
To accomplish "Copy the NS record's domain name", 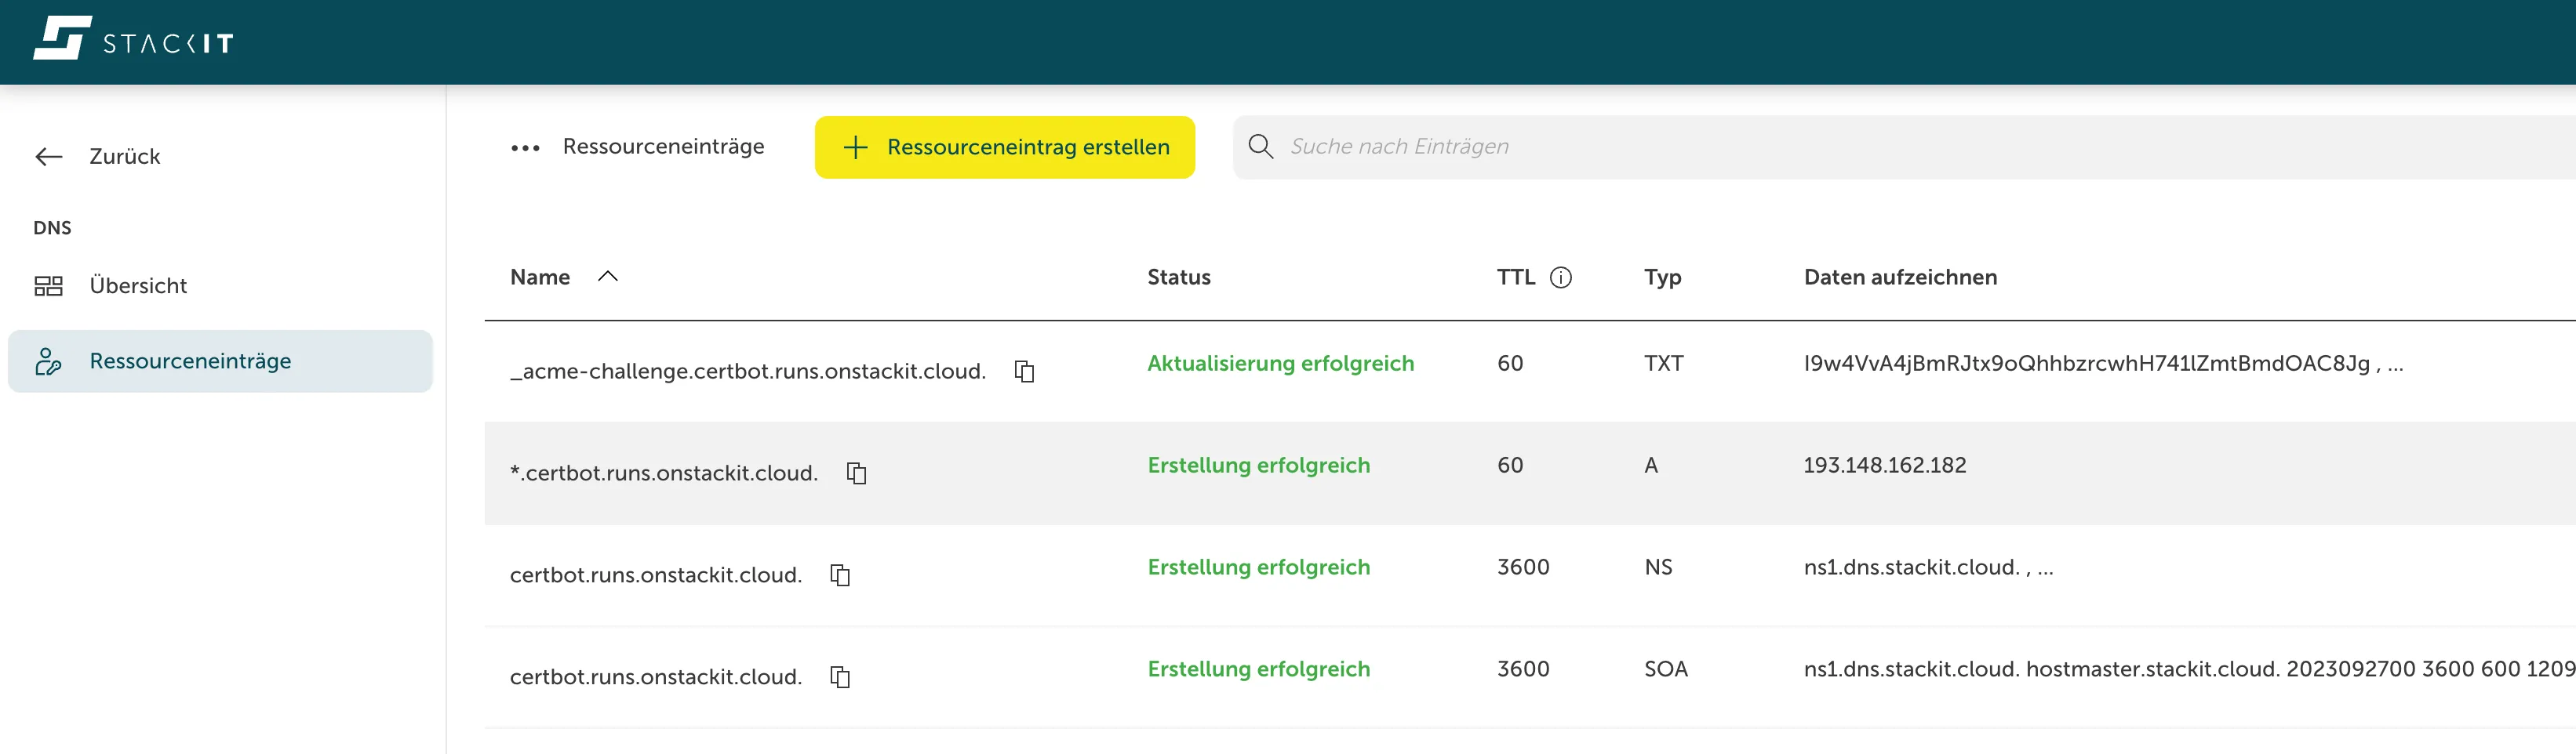I will (840, 575).
